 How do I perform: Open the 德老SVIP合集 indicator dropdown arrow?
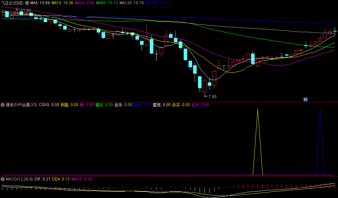coord(3,105)
